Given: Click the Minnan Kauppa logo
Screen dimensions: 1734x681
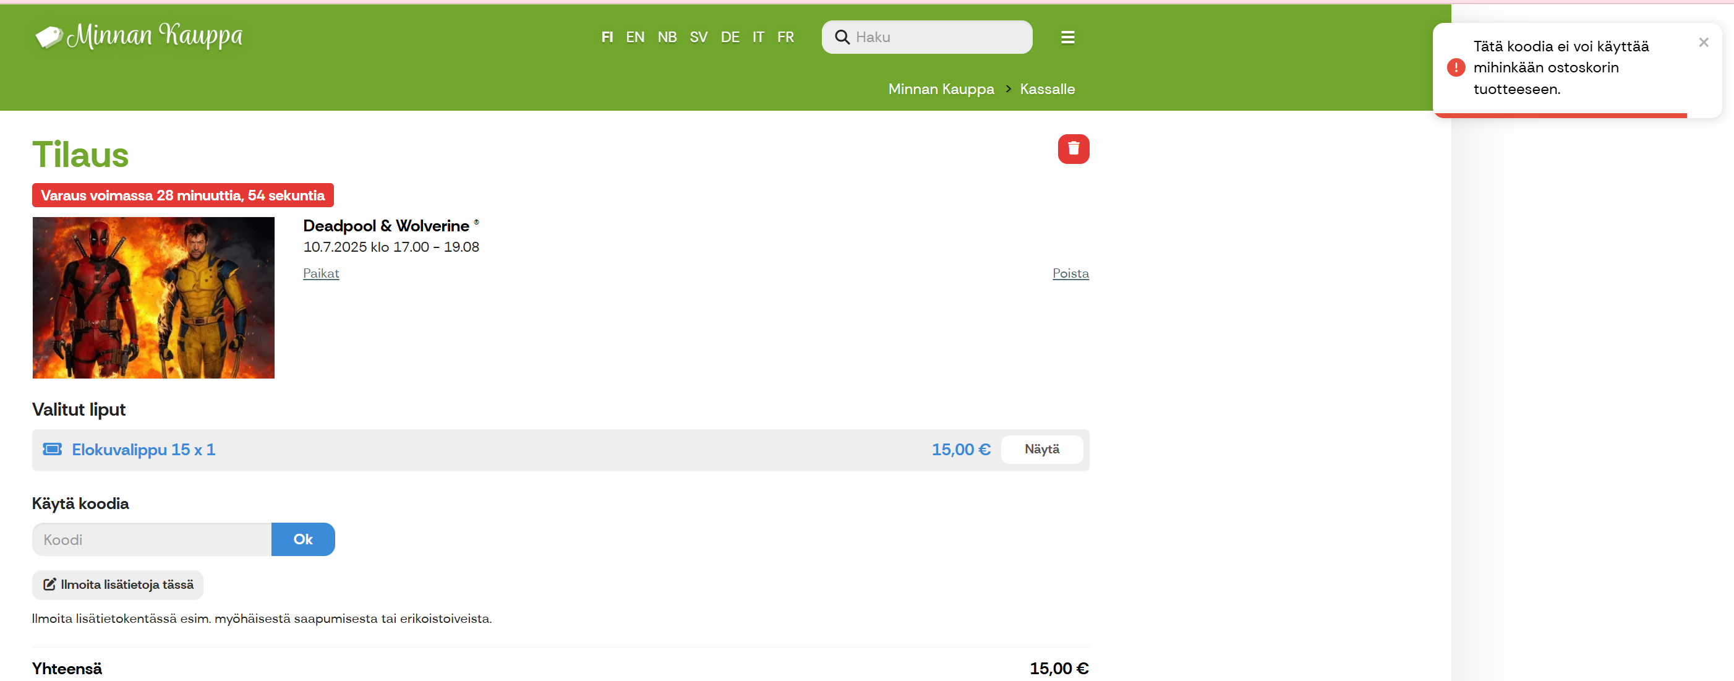Looking at the screenshot, I should click(x=139, y=36).
